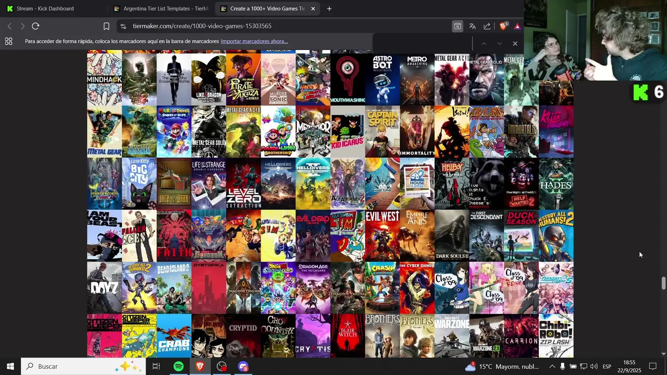Open Brave Shields lion icon
667x375 pixels.
coord(503,26)
